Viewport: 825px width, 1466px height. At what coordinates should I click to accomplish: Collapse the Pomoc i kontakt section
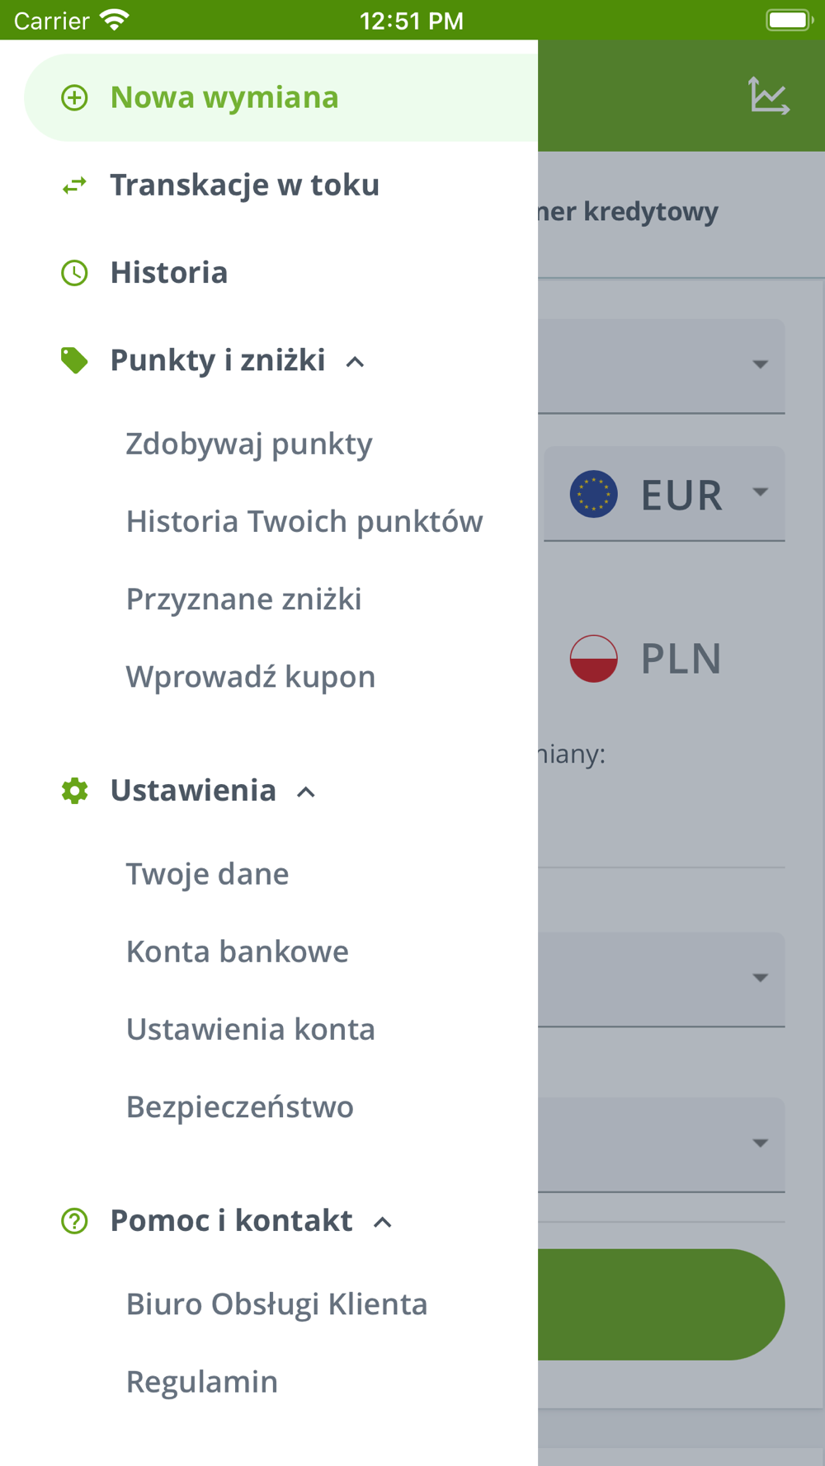pyautogui.click(x=382, y=1223)
